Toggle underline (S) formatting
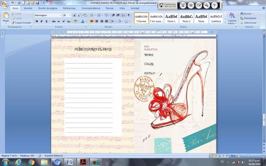Image resolution: width=266 pixels, height=166 pixels. coord(46,21)
